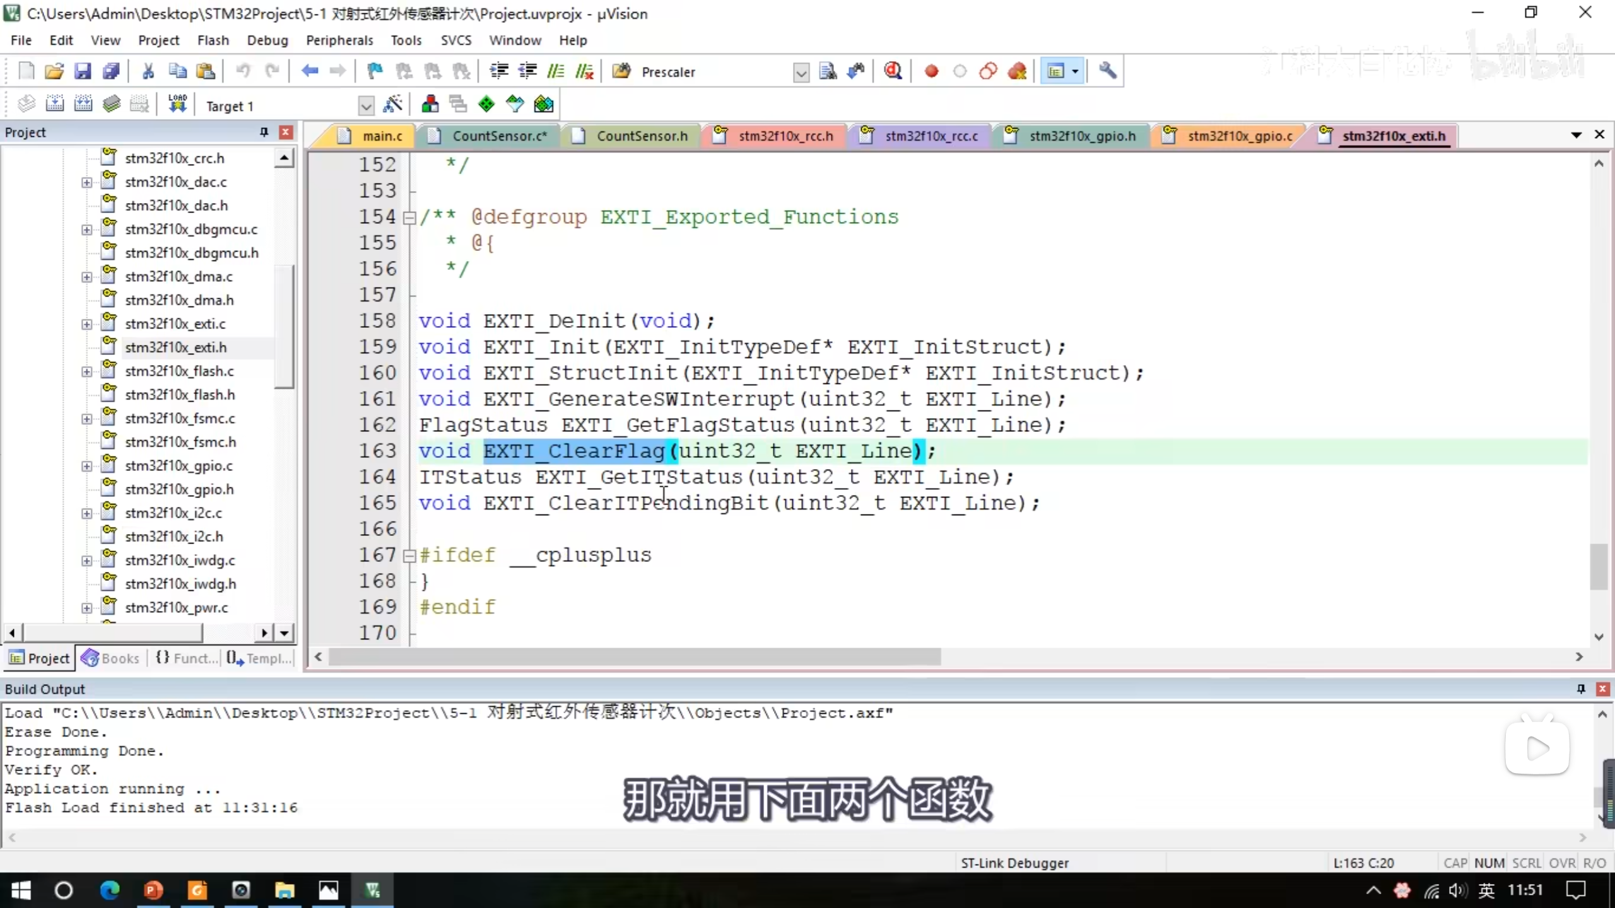Open the Prescaler search dropdown
The image size is (1615, 908).
(801, 73)
